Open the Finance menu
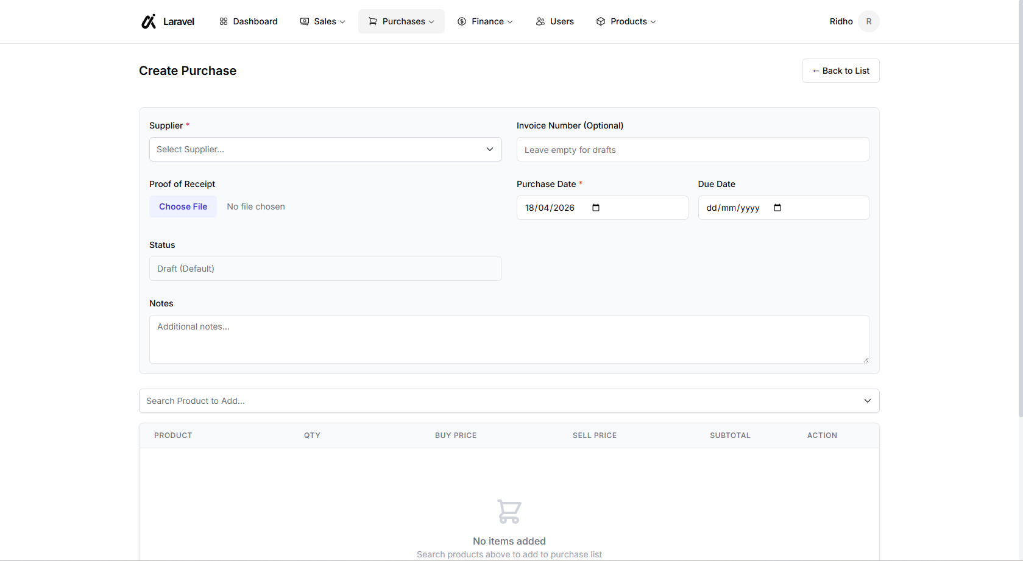 click(486, 21)
